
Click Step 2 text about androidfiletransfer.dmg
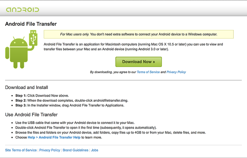[72, 100]
